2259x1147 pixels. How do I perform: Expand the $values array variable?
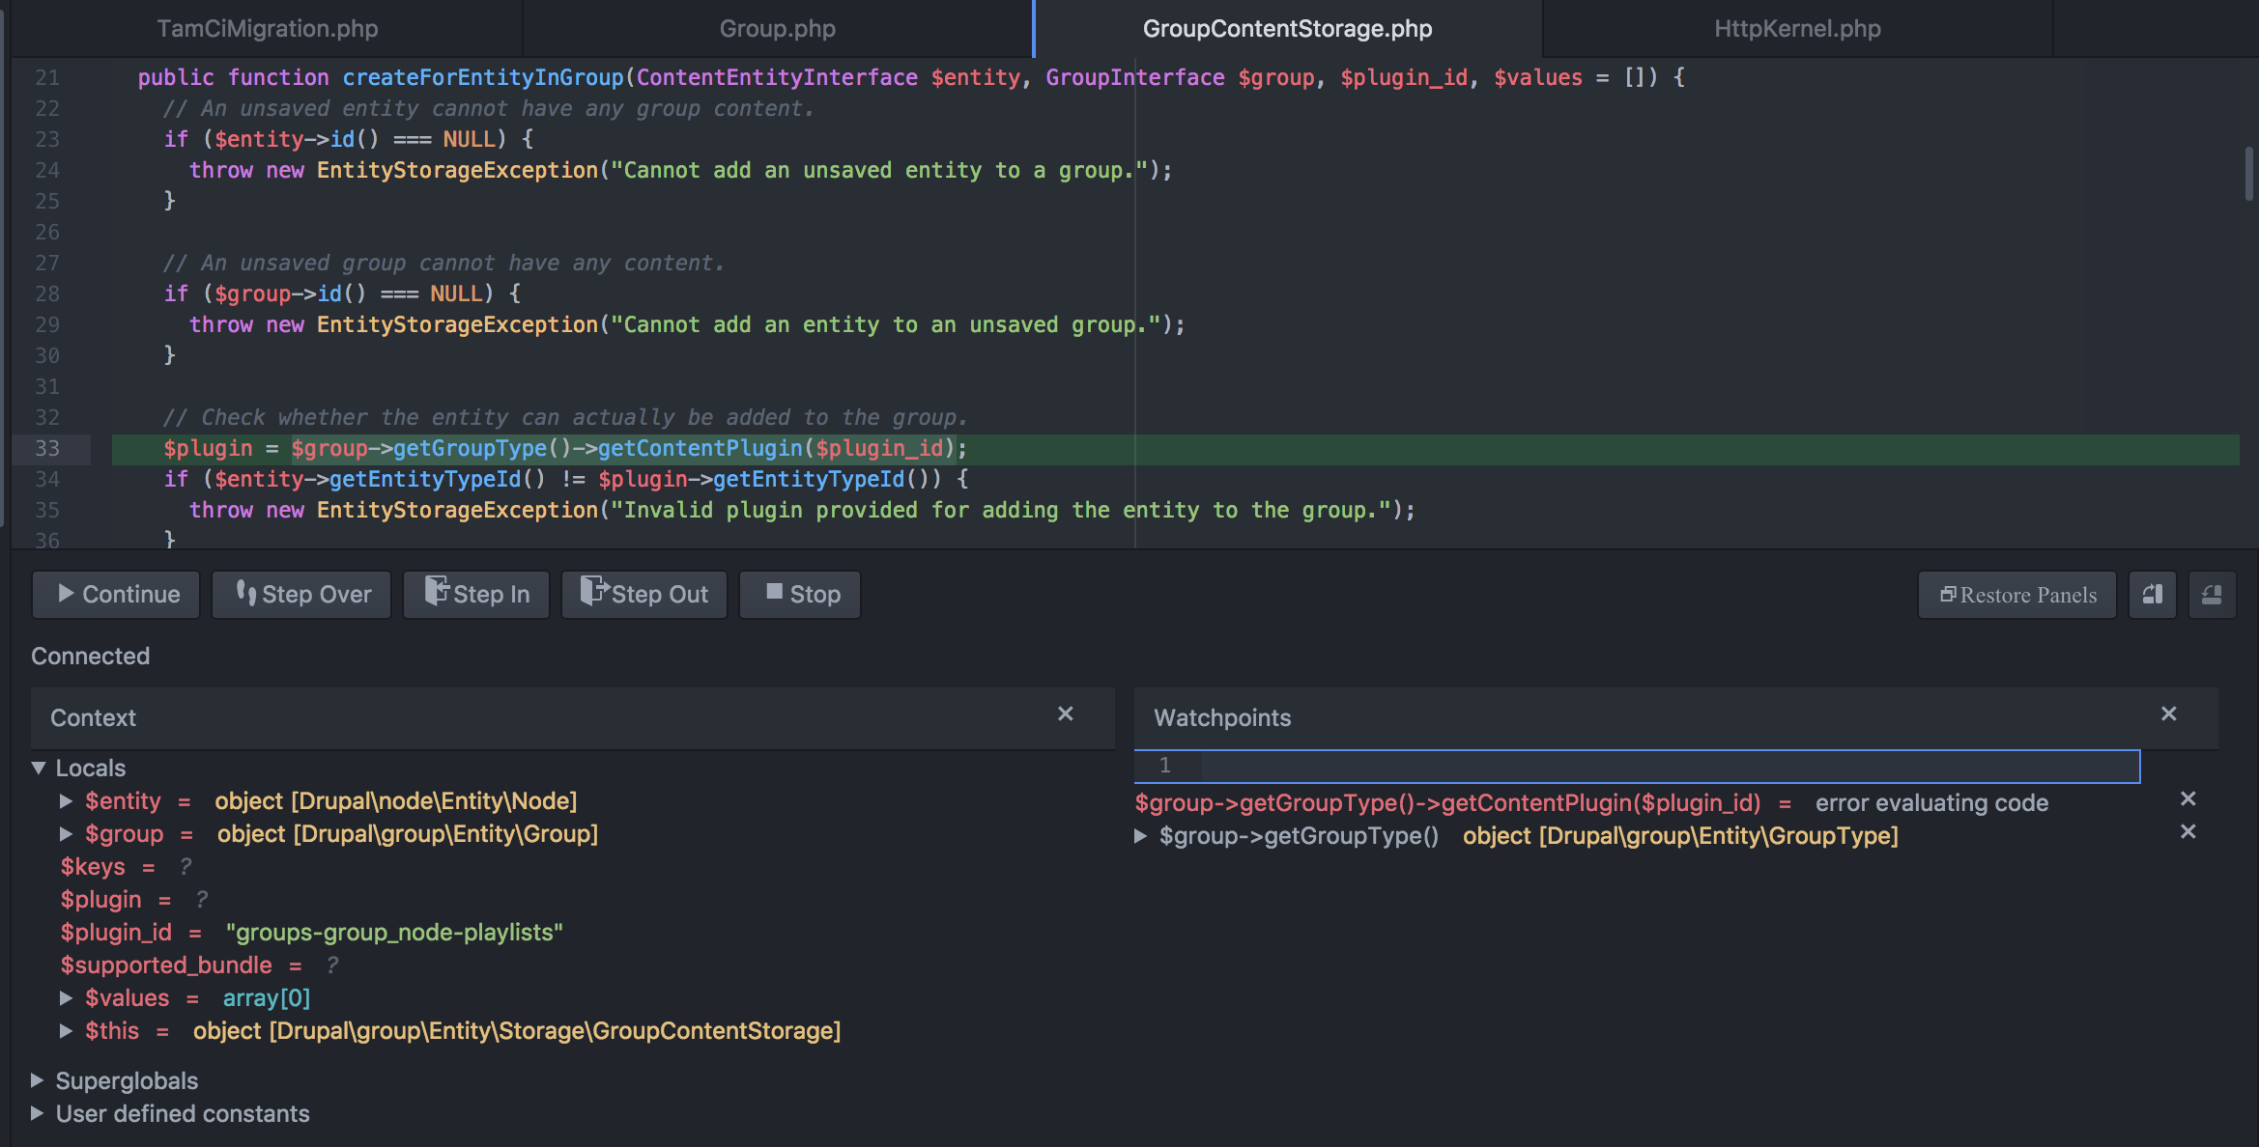(x=67, y=997)
